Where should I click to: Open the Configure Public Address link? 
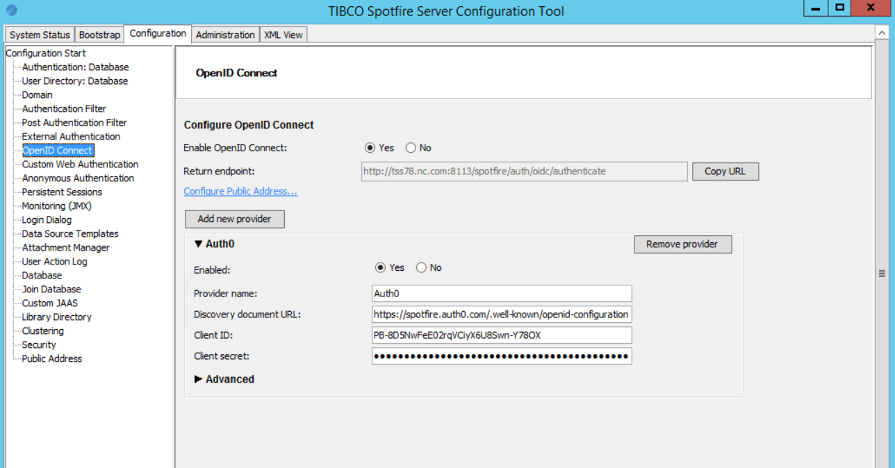tap(240, 192)
